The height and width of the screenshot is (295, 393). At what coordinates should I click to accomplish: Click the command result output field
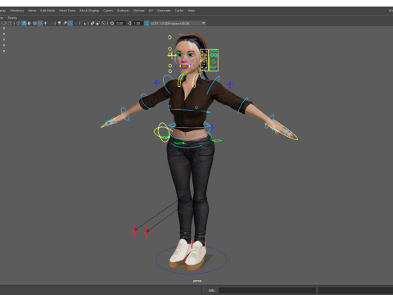point(355,290)
